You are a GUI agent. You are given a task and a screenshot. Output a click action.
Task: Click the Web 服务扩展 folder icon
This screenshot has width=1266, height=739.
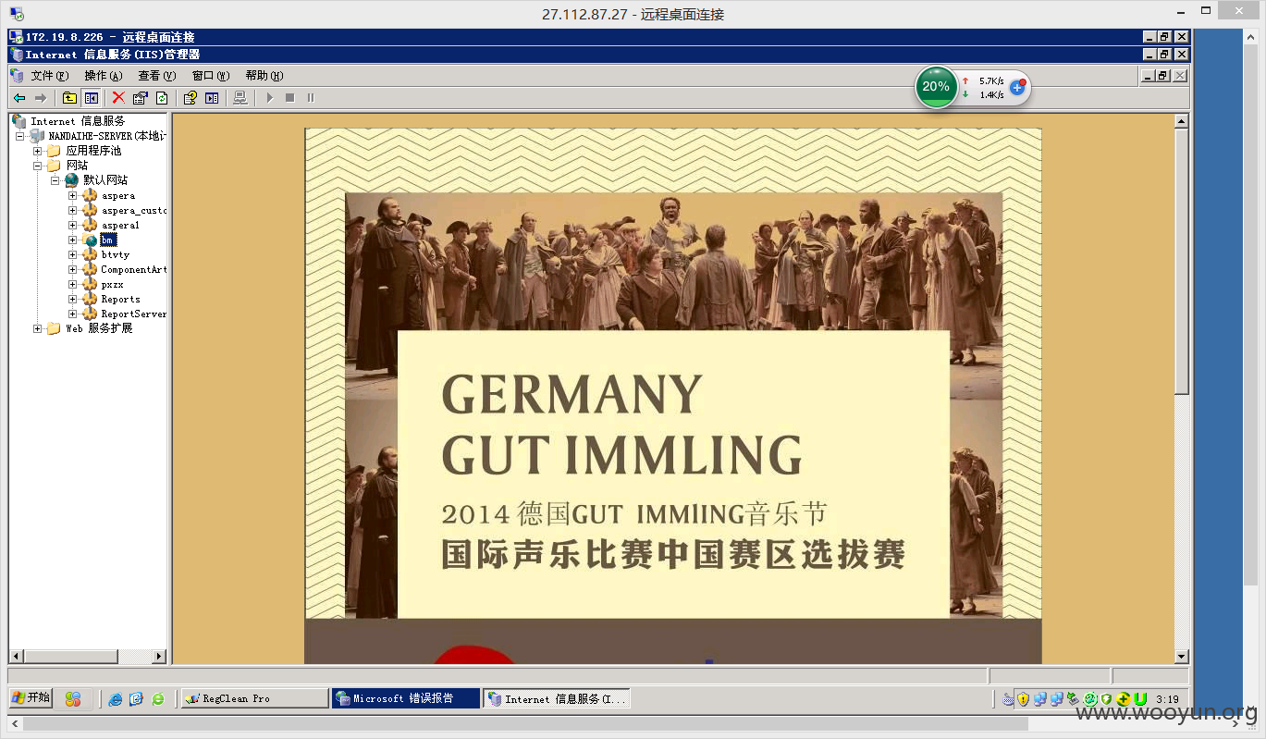54,328
